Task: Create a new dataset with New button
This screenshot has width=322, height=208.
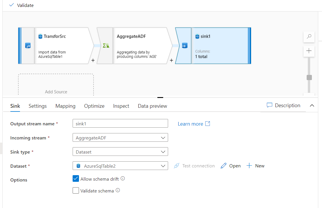Action: click(255, 166)
